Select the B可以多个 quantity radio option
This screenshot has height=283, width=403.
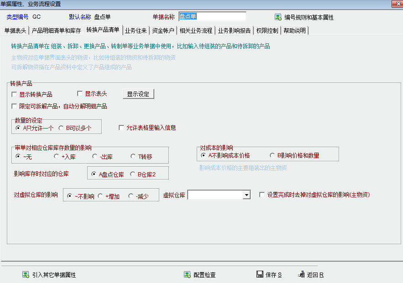(61, 128)
